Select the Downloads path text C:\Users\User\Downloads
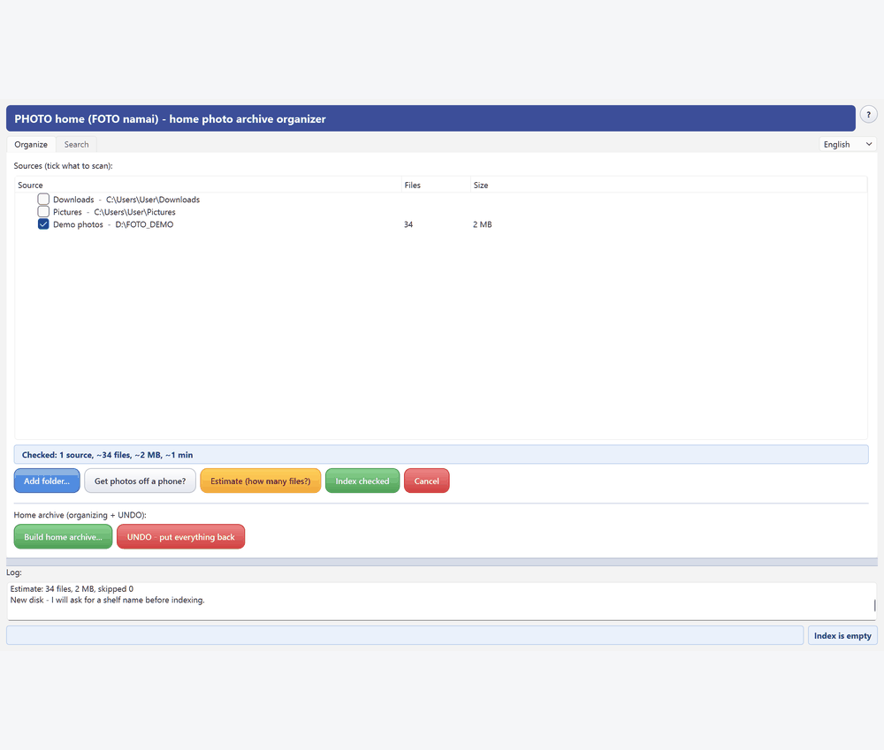Image resolution: width=884 pixels, height=750 pixels. (x=153, y=200)
